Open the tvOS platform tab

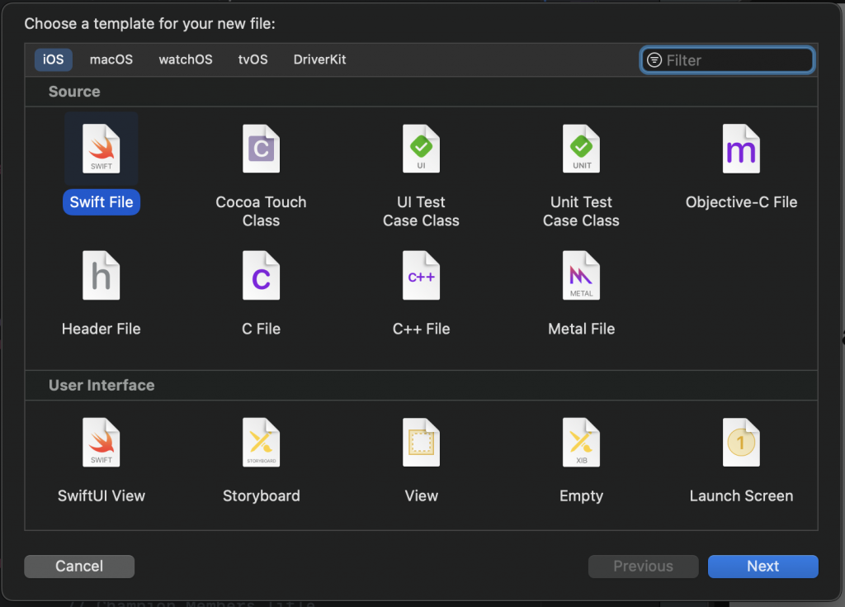pyautogui.click(x=253, y=59)
